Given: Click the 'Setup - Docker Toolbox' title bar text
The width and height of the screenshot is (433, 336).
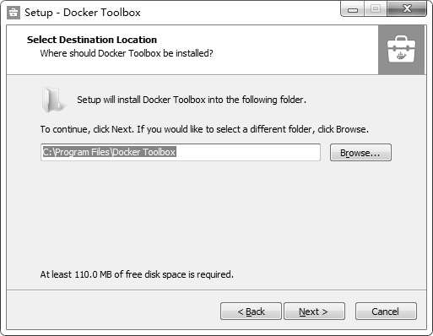Looking at the screenshot, I should (83, 13).
